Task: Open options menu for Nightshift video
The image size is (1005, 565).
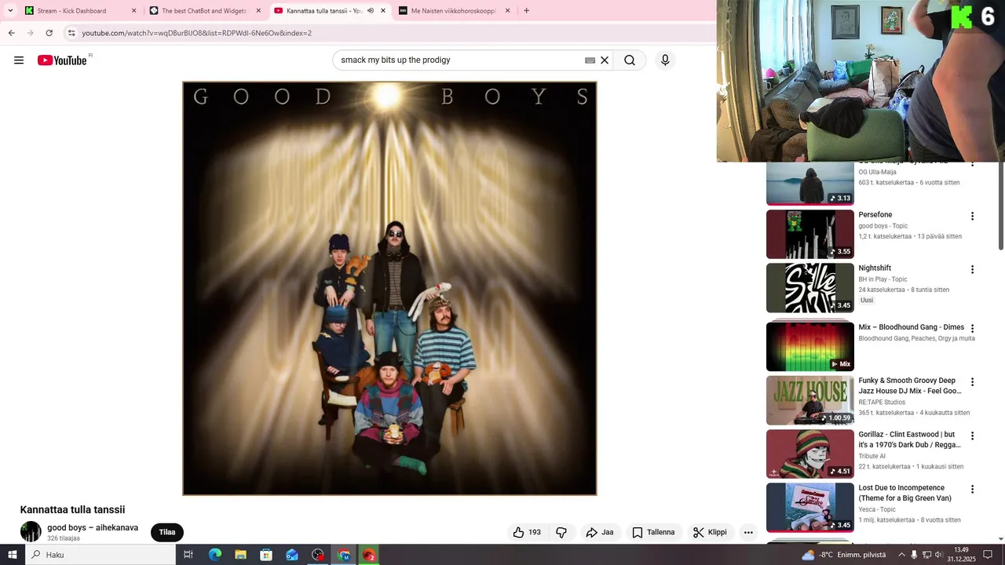Action: click(972, 269)
